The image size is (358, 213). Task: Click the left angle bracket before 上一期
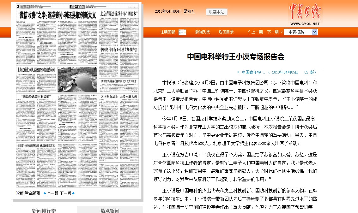click(x=249, y=32)
